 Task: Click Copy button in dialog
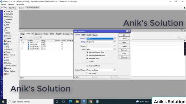pos(124,53)
